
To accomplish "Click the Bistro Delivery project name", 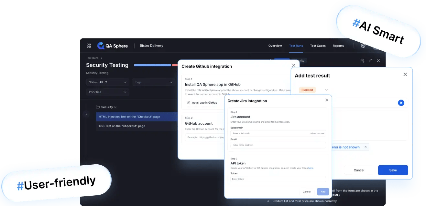I will (151, 46).
